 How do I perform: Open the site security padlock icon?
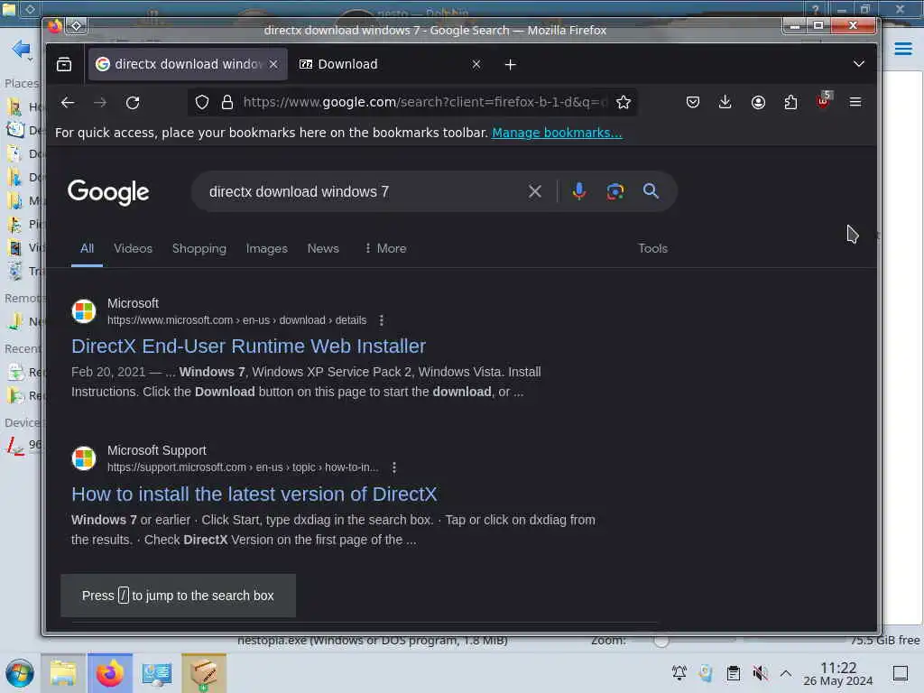tap(227, 103)
